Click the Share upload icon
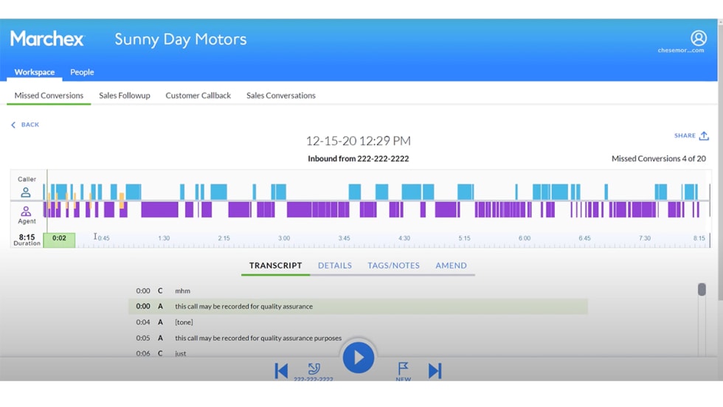 pos(704,136)
